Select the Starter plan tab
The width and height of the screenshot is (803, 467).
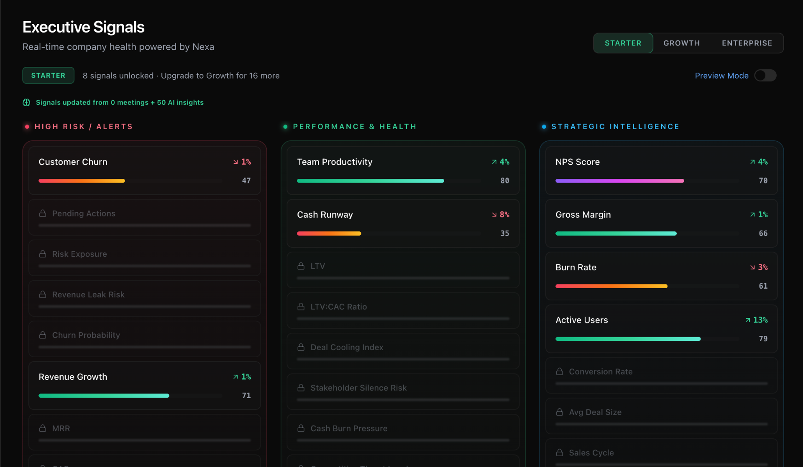[x=623, y=43]
